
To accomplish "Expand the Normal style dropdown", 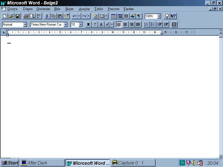I will click(x=25, y=24).
